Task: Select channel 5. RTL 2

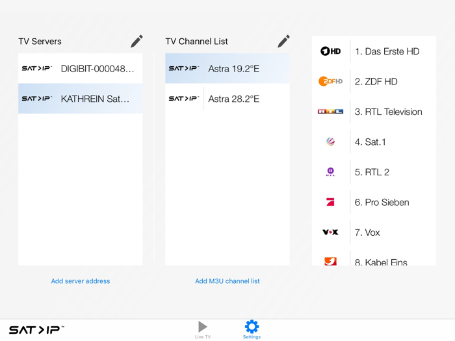Action: pyautogui.click(x=374, y=172)
